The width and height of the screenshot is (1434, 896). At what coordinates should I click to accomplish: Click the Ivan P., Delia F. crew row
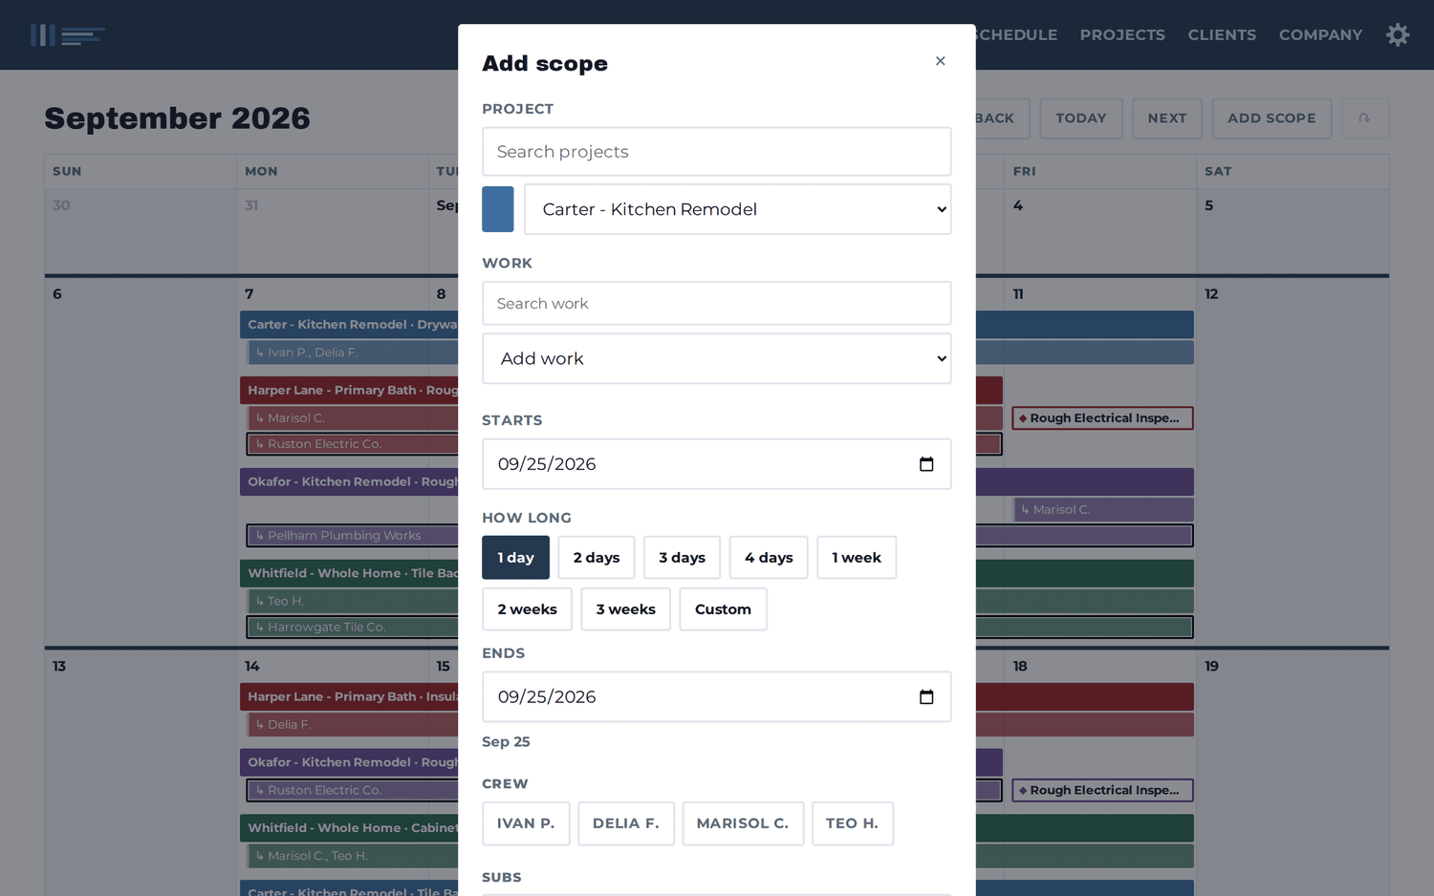click(x=353, y=352)
